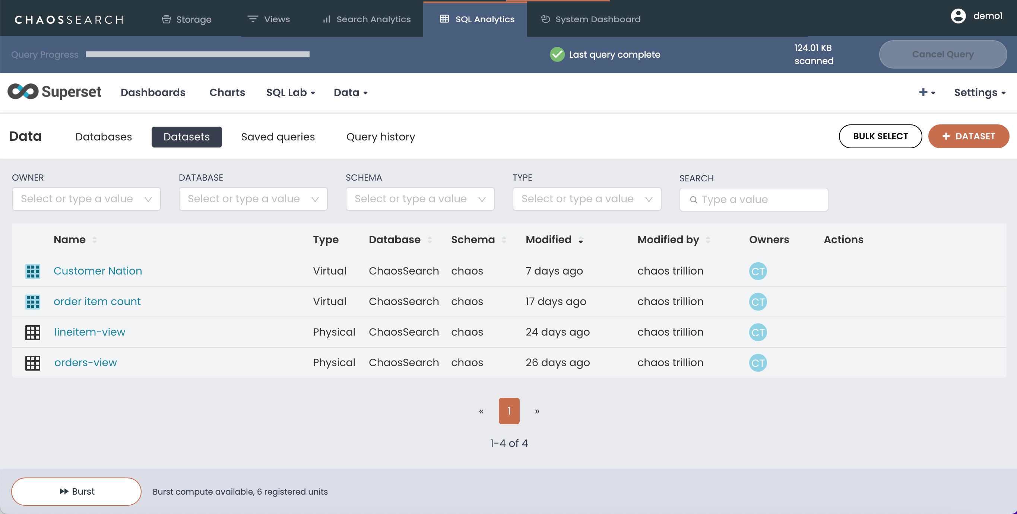
Task: Open the orders-view dataset link
Action: [x=85, y=362]
